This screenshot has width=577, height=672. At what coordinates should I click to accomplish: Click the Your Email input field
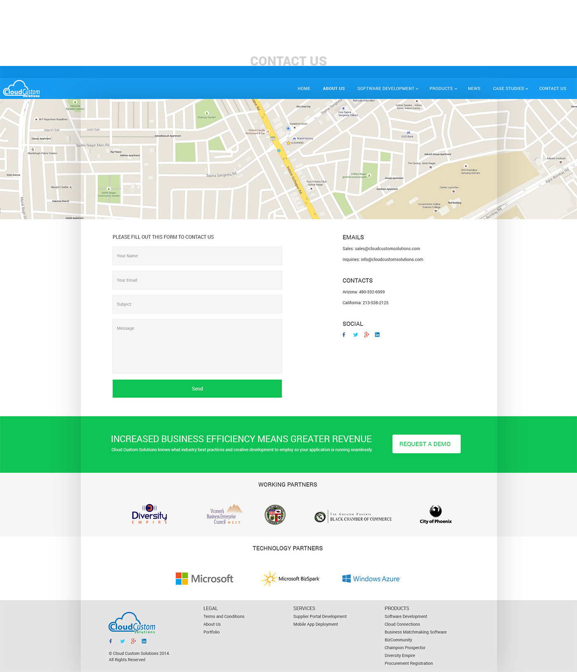coord(197,280)
